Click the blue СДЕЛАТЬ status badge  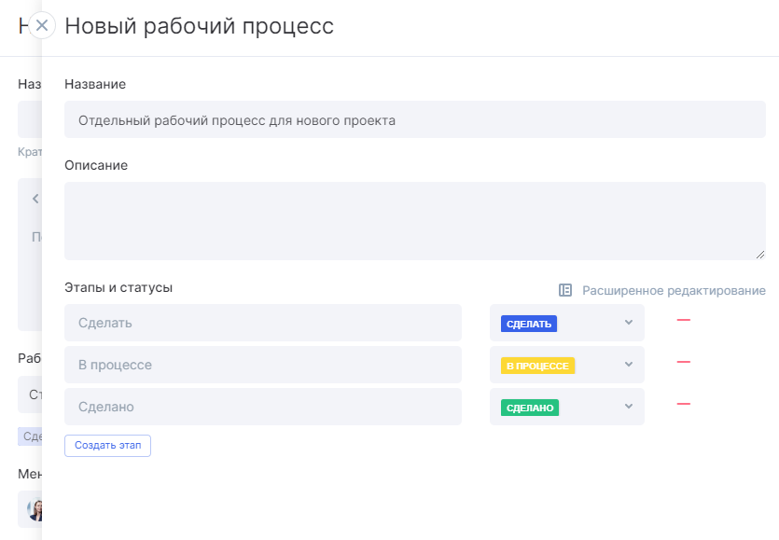529,324
